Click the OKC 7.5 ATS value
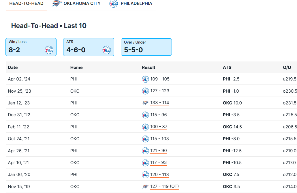 pyautogui.click(x=231, y=175)
